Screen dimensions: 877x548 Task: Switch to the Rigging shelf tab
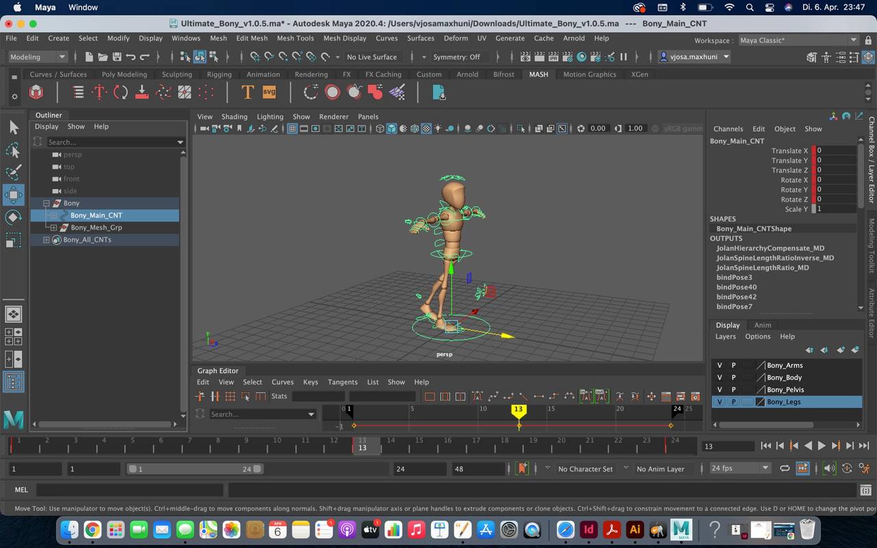pyautogui.click(x=219, y=74)
